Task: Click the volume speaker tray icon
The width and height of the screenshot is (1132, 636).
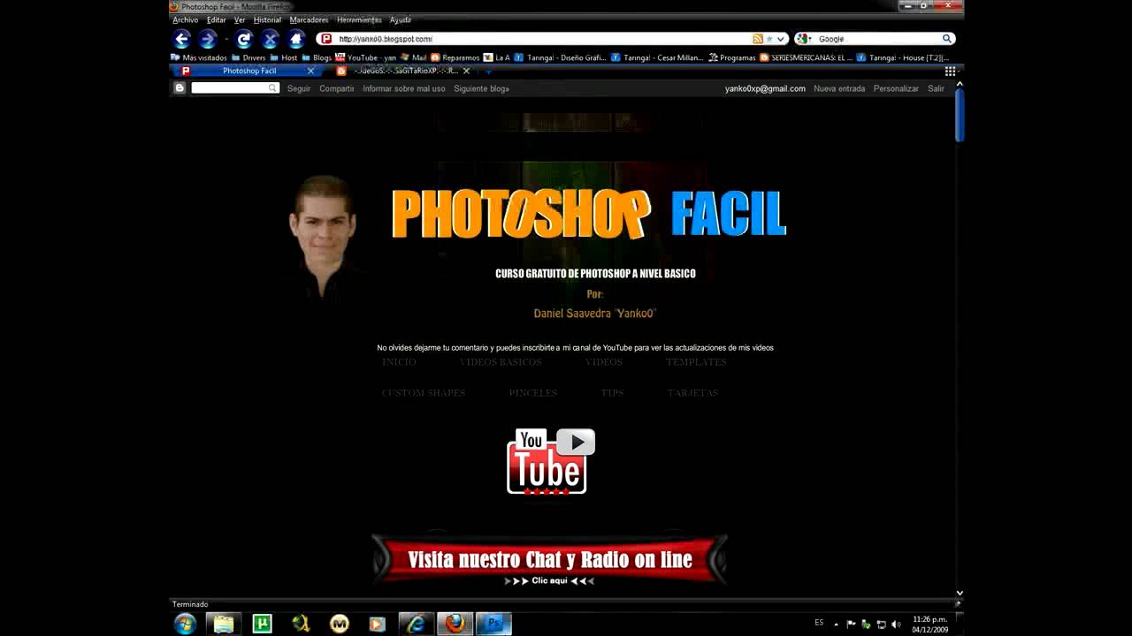Action: 896,624
